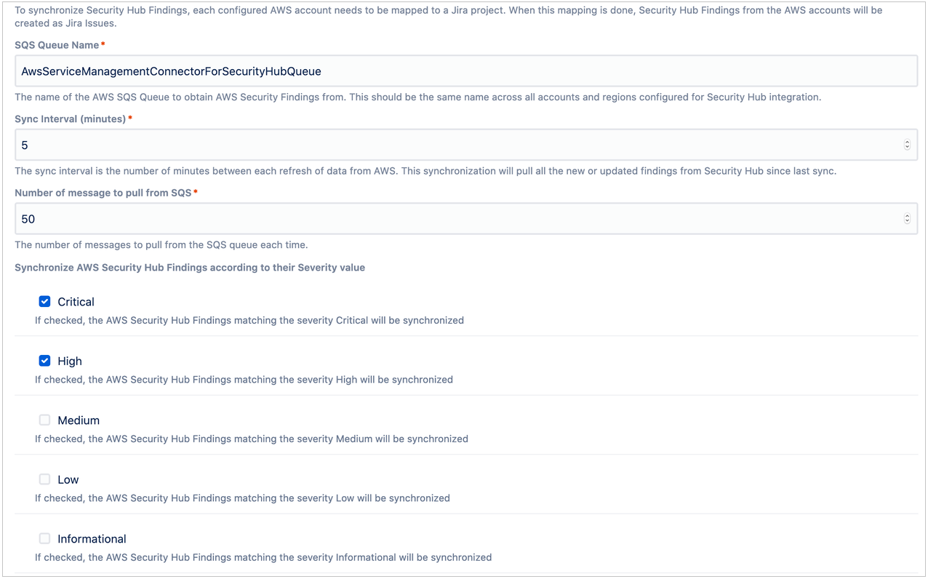928x579 pixels.
Task: Disable the High severity synchronization
Action: coord(44,361)
